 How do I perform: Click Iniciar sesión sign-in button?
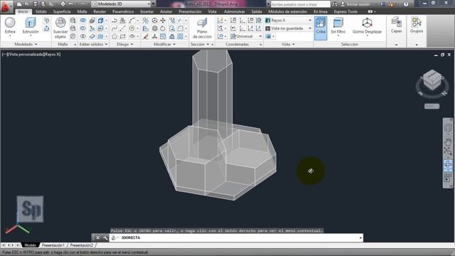[x=355, y=4]
